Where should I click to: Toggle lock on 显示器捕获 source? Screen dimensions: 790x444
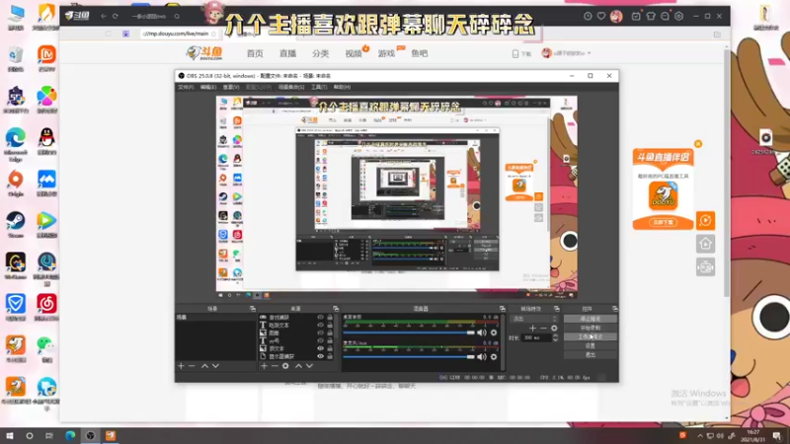(330, 356)
